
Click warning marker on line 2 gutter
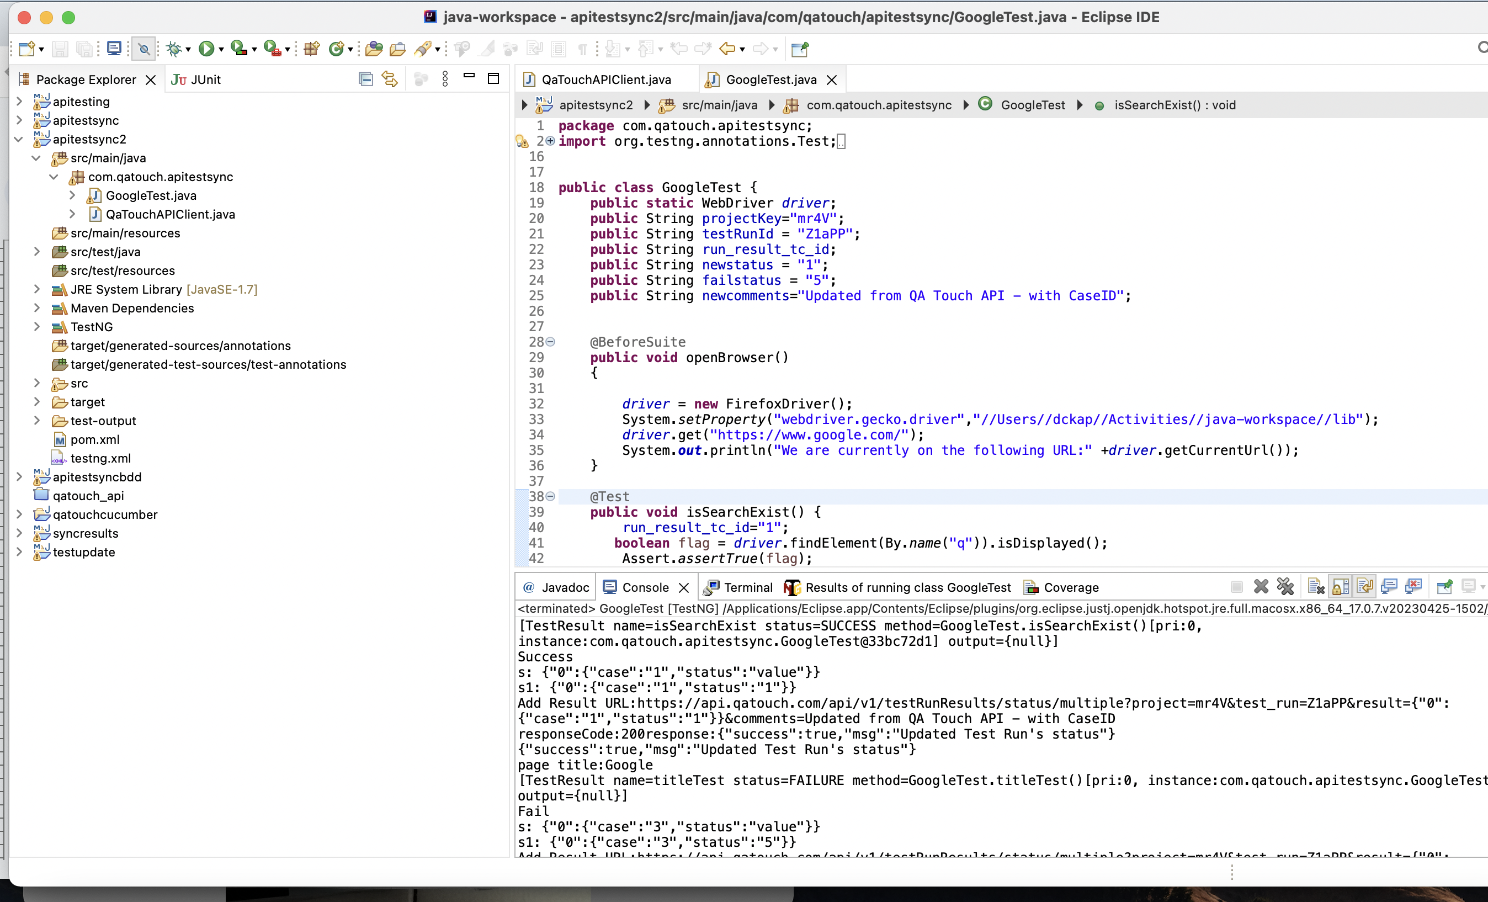coord(522,141)
